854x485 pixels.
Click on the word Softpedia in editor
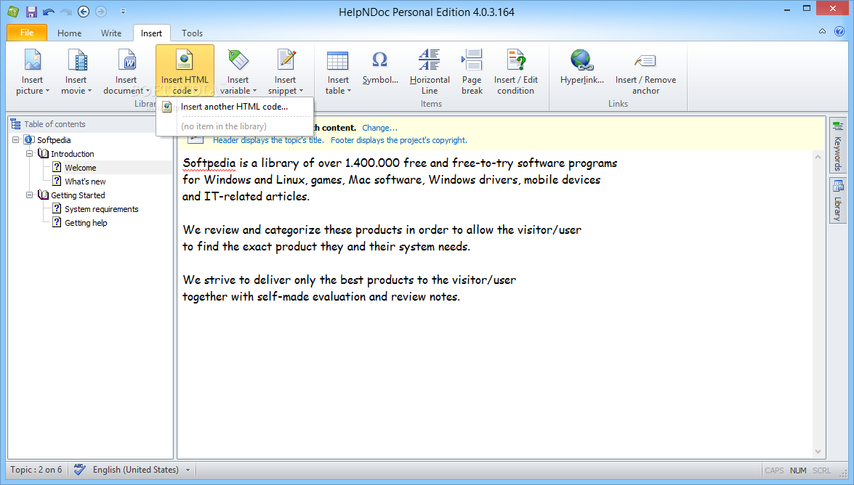pos(209,163)
